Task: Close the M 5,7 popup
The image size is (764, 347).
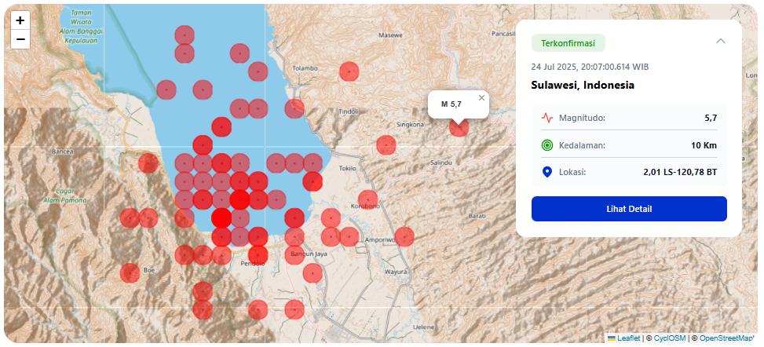Action: 481,98
